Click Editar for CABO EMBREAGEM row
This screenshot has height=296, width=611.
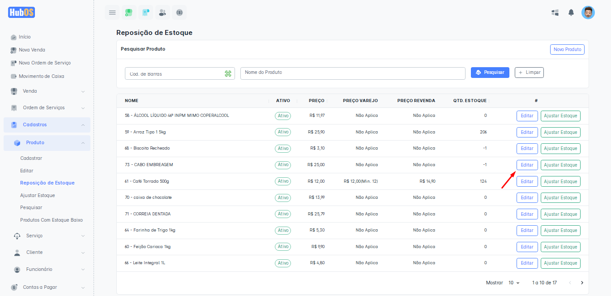pyautogui.click(x=527, y=165)
